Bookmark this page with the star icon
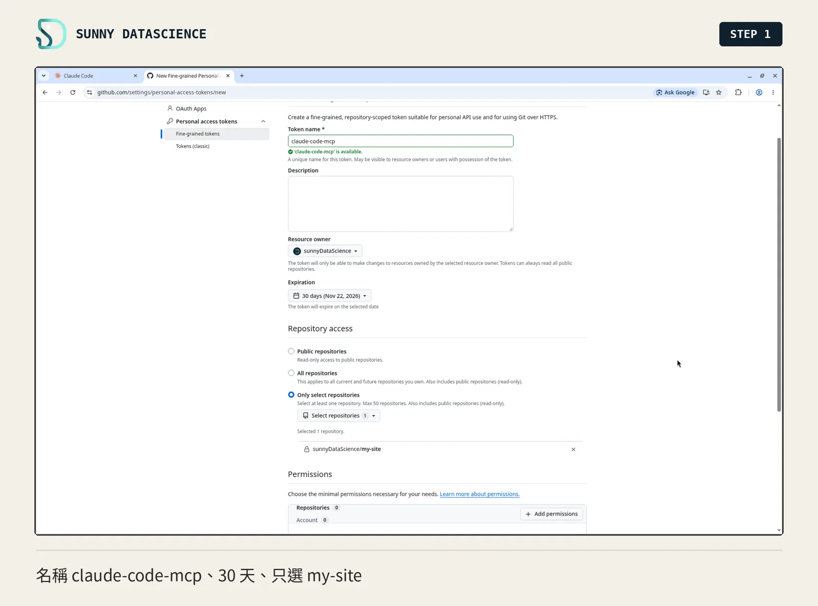818x606 pixels. pos(719,93)
